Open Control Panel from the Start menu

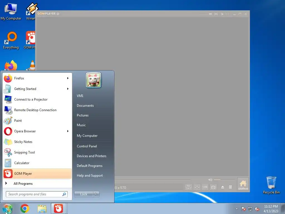tap(87, 146)
